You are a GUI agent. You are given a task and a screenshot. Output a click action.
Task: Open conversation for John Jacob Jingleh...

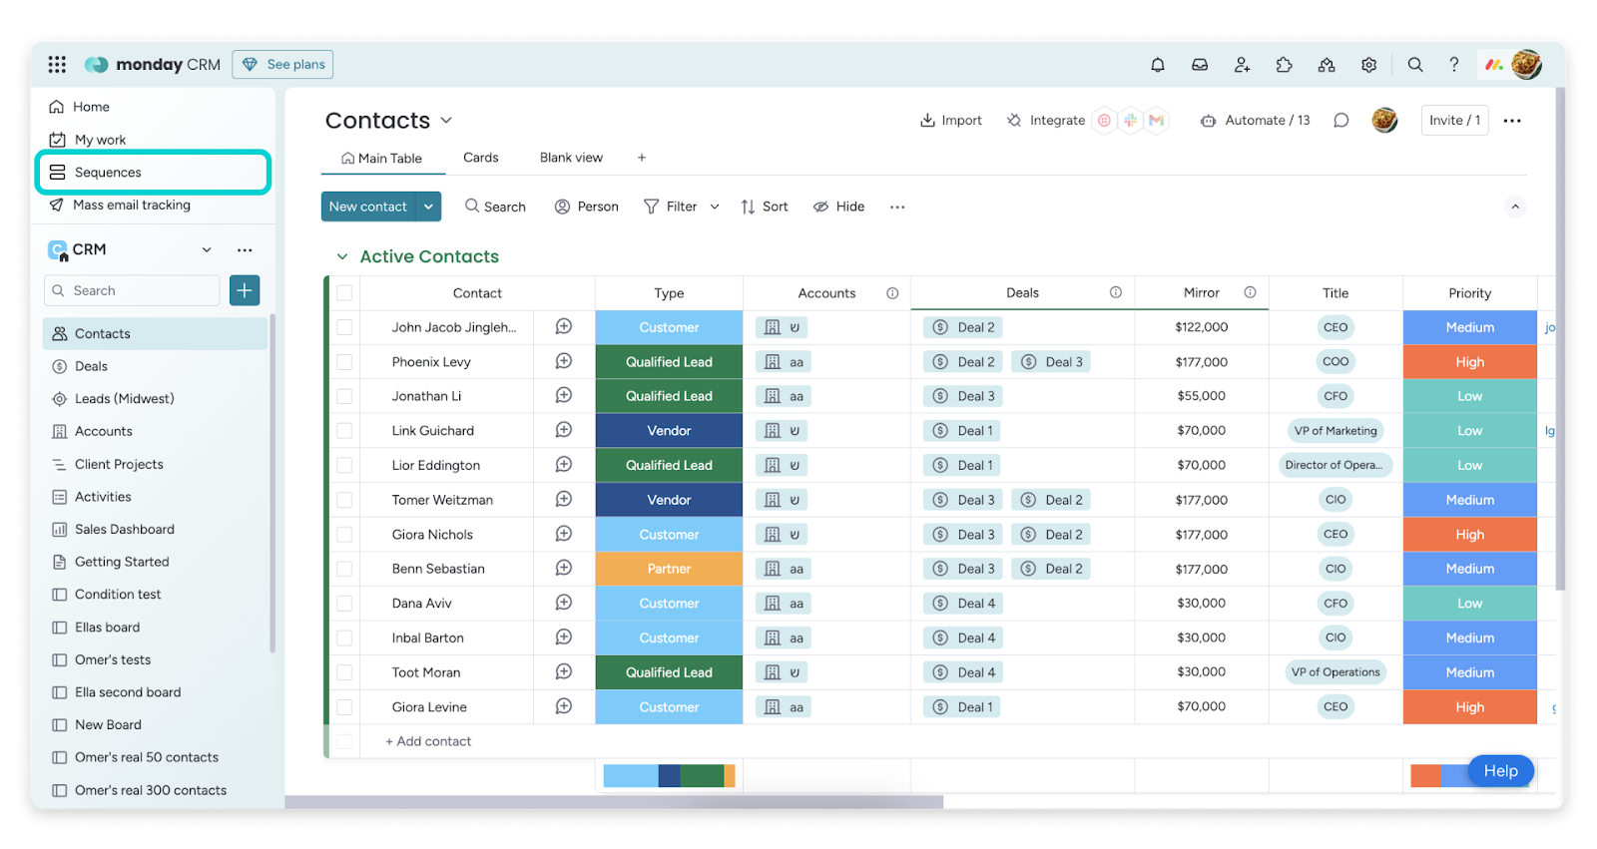coord(564,327)
